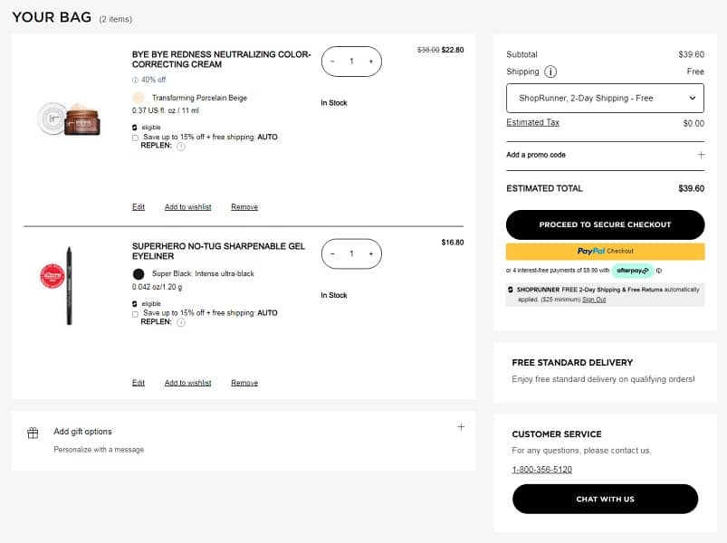The height and width of the screenshot is (543, 727).
Task: Pay with the PayPal Checkout button
Action: click(x=605, y=251)
